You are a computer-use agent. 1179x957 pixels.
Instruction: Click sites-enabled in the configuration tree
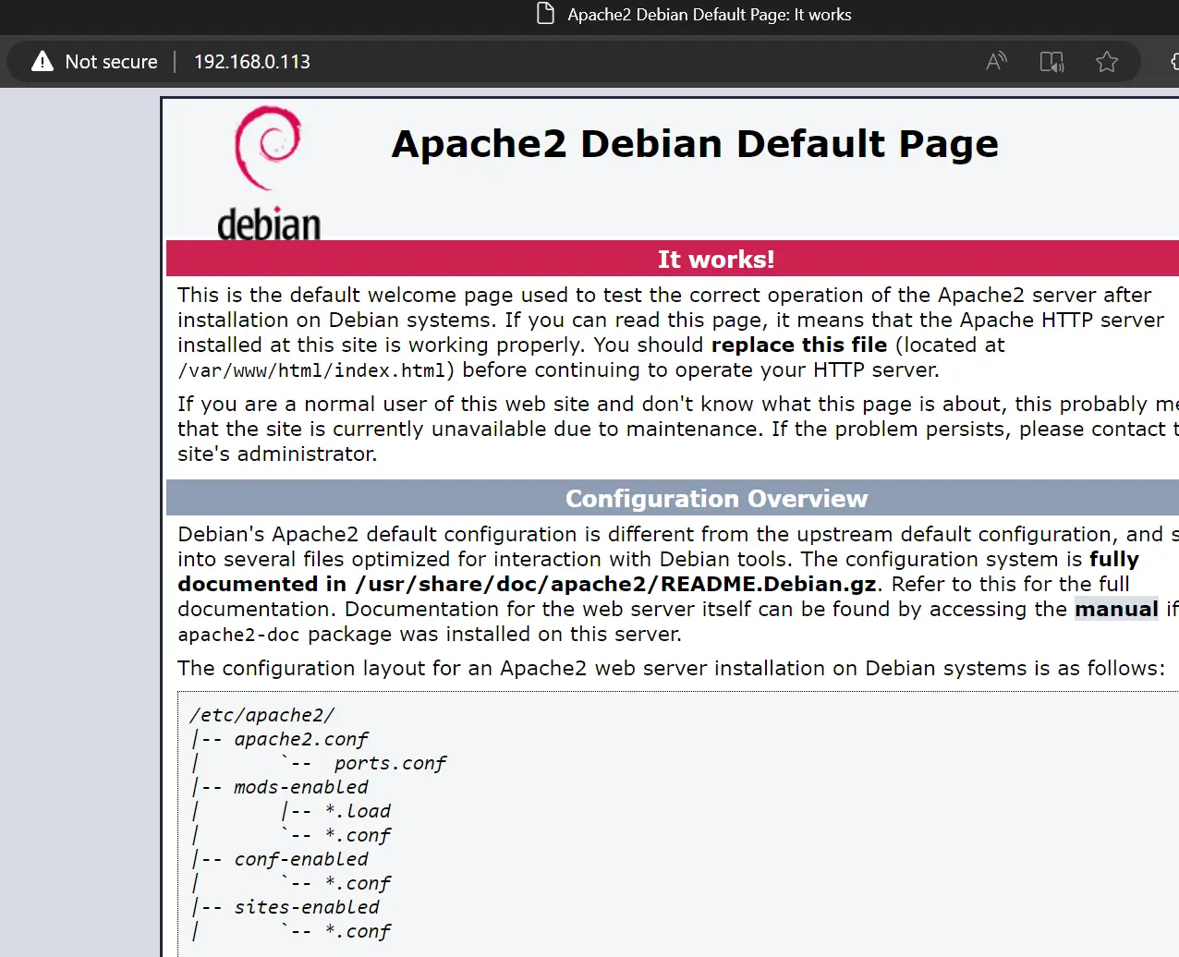(x=307, y=907)
